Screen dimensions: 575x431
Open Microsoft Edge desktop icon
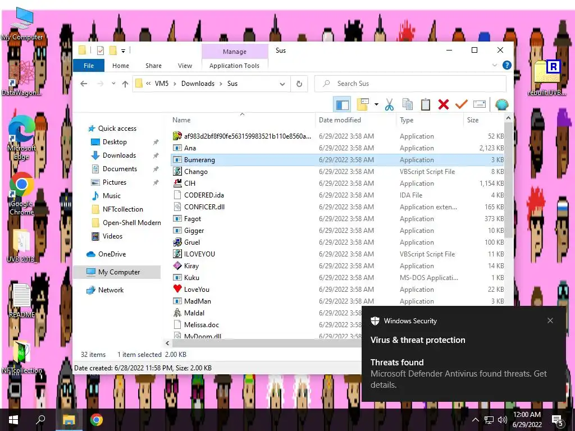(22, 137)
